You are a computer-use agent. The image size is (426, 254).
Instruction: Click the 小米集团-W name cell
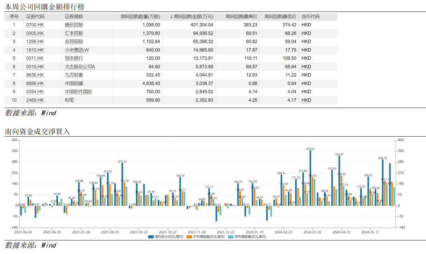click(77, 50)
